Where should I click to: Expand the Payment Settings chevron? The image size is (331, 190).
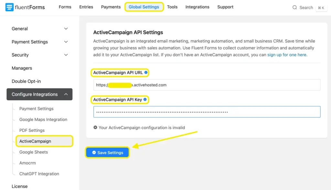point(66,42)
